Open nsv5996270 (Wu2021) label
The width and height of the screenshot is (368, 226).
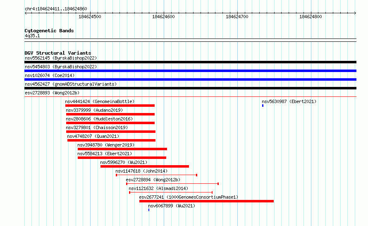[124, 162]
